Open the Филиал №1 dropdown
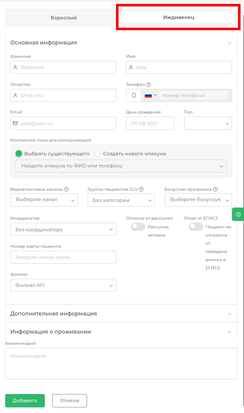This screenshot has height=413, width=244. (x=63, y=285)
